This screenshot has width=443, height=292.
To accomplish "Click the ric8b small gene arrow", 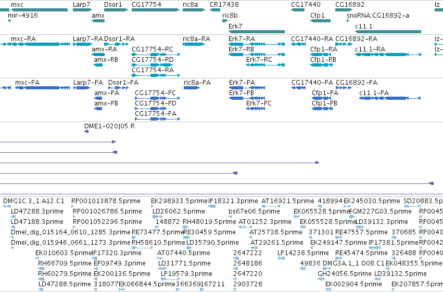I will pos(225,21).
